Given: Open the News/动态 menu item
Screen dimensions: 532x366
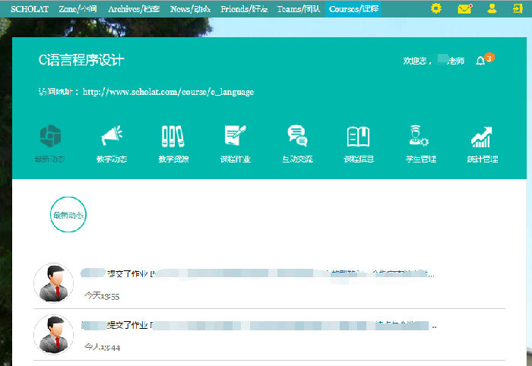Looking at the screenshot, I should (190, 8).
